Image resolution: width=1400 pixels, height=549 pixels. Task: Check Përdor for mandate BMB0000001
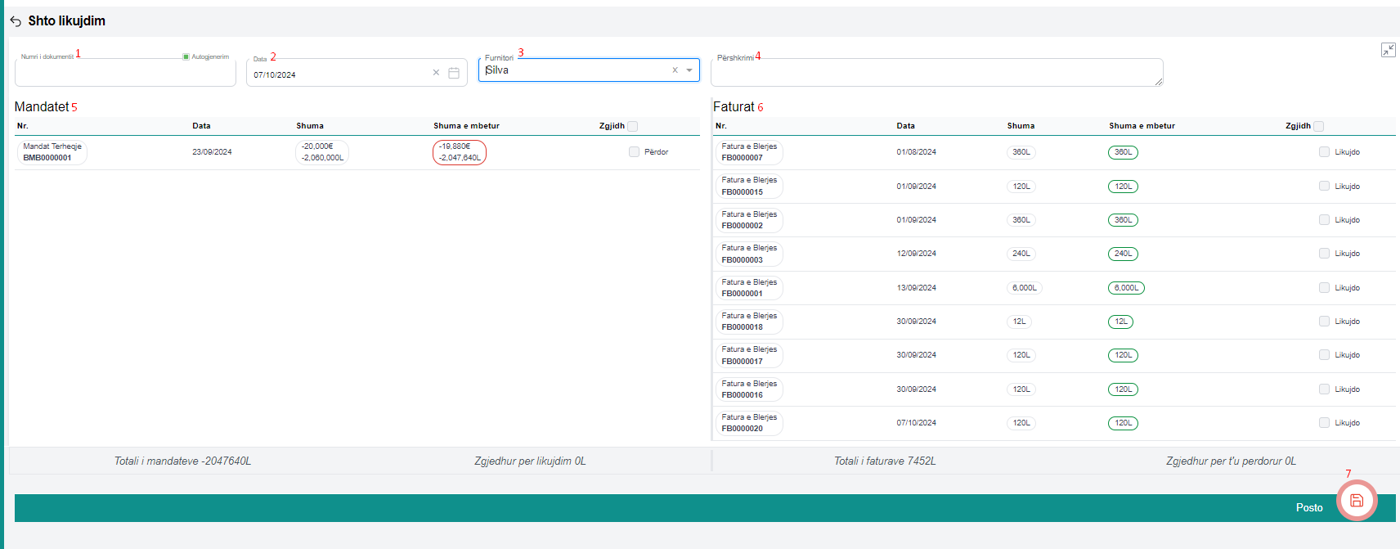(x=634, y=152)
